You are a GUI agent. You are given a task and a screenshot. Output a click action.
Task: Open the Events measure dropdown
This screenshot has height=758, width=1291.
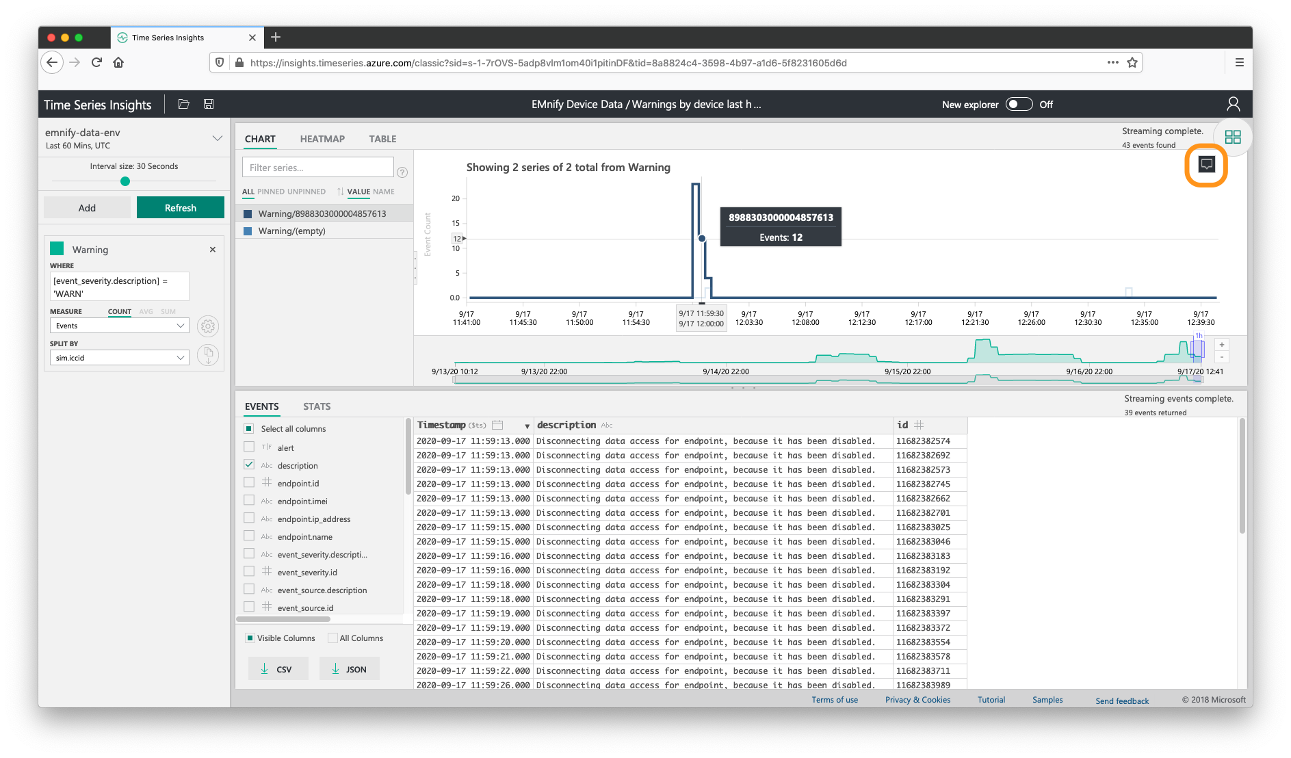[119, 326]
